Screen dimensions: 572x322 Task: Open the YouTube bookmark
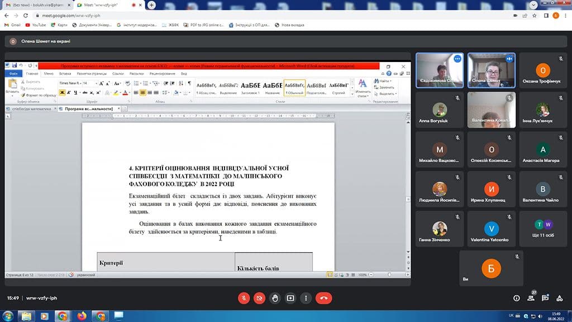coord(36,25)
